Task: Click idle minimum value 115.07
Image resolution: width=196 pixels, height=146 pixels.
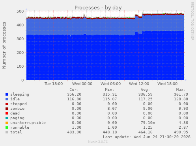Action: pos(110,99)
